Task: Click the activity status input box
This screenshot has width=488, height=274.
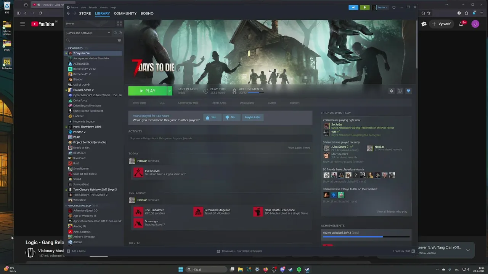Action: coord(220,138)
